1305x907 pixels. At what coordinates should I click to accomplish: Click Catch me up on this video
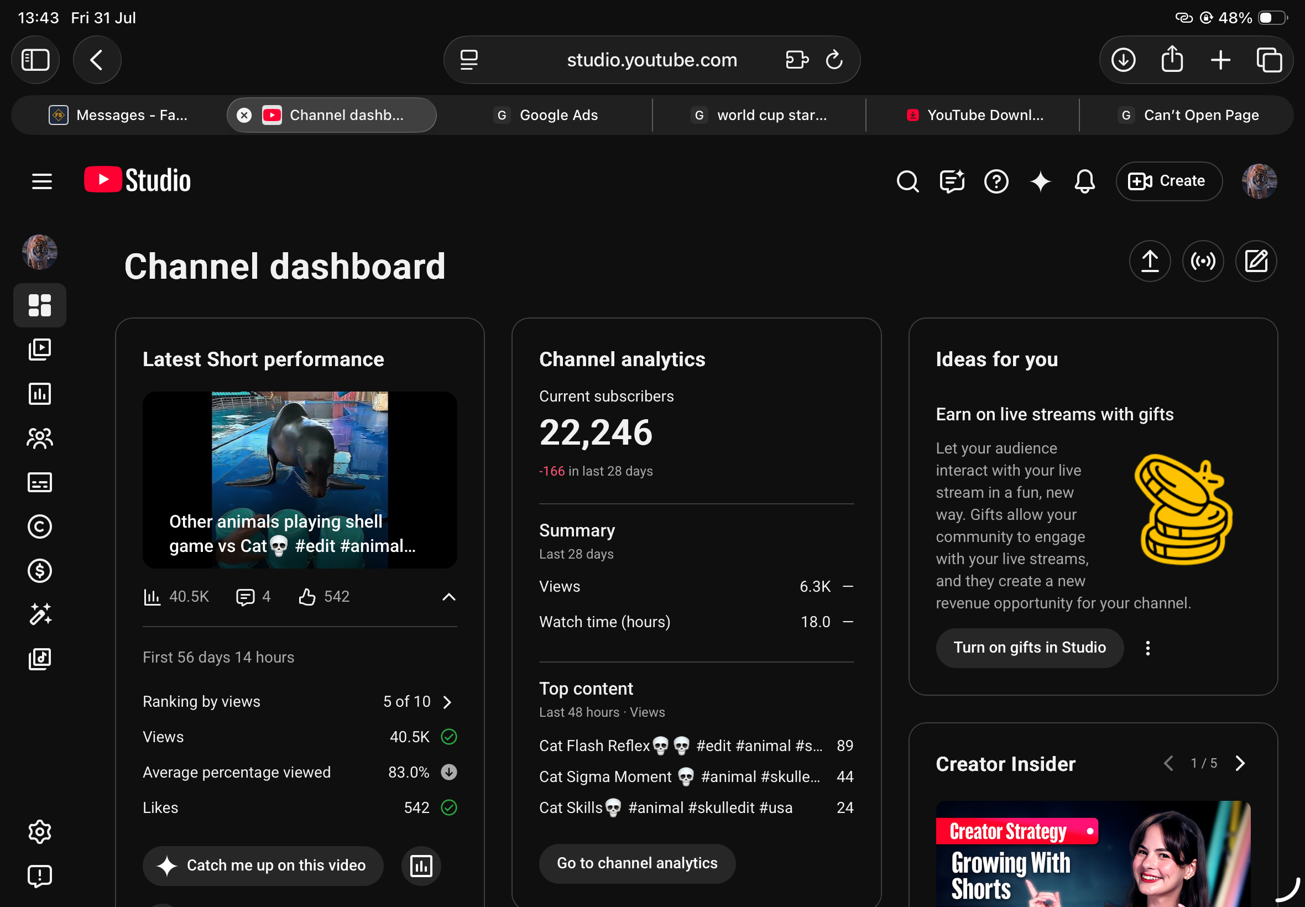[x=263, y=866]
